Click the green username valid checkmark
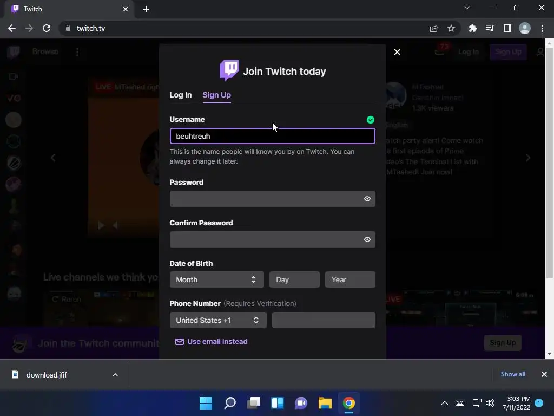 (x=370, y=120)
